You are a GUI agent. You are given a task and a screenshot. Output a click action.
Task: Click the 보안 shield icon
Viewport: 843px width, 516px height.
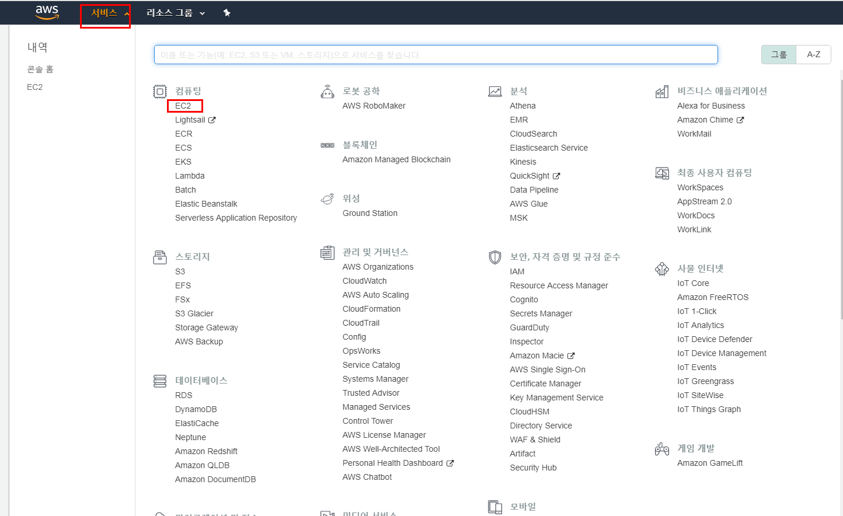click(x=495, y=257)
